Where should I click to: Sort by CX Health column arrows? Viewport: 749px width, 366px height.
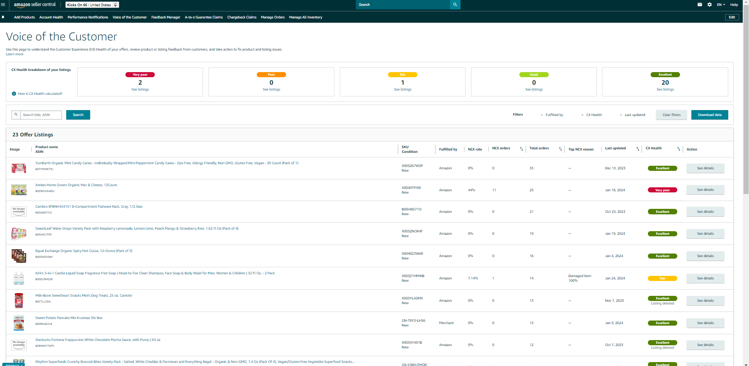[679, 149]
